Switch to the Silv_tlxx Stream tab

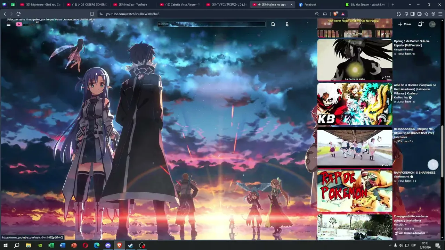365,5
